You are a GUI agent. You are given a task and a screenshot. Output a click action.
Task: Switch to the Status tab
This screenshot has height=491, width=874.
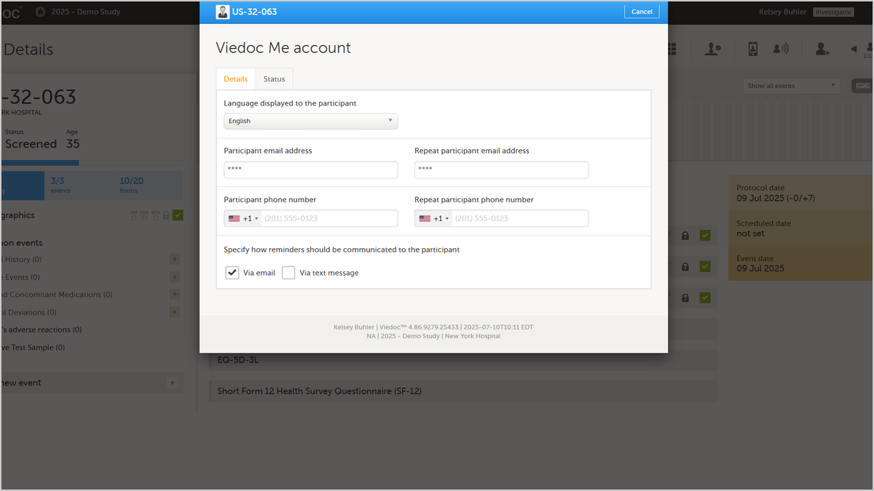click(x=275, y=79)
